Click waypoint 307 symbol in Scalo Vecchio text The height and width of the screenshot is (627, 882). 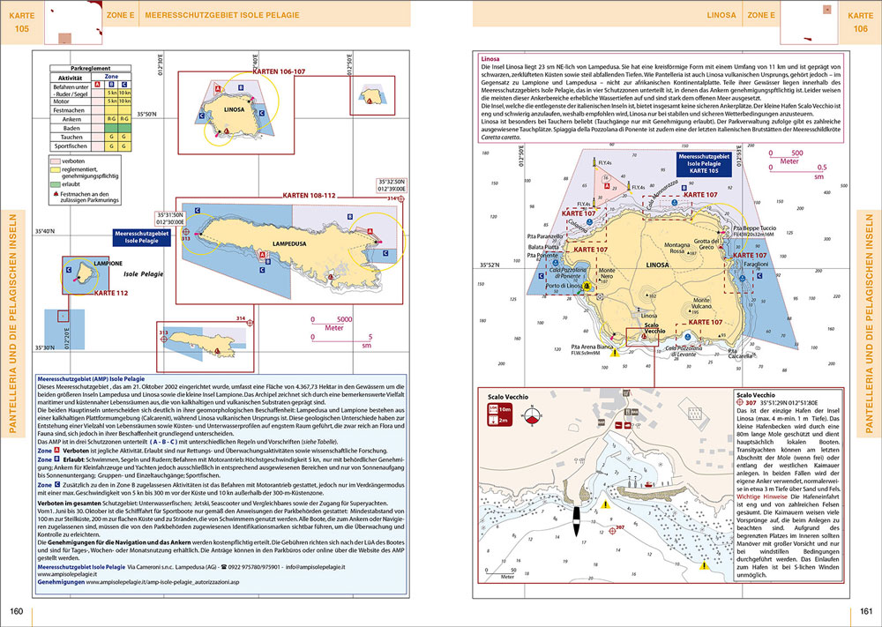pos(740,403)
